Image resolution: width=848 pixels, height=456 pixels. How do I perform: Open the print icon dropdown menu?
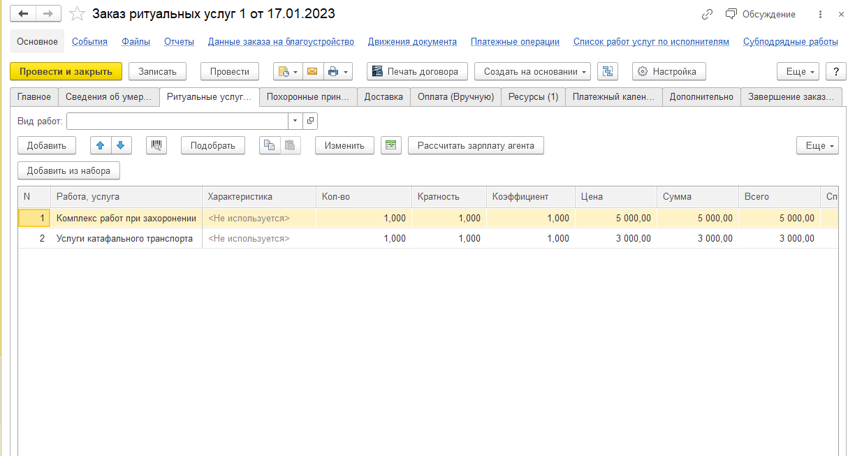(x=338, y=71)
